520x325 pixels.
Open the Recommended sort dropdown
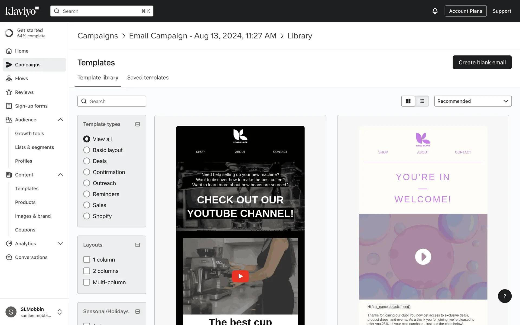coord(473,101)
